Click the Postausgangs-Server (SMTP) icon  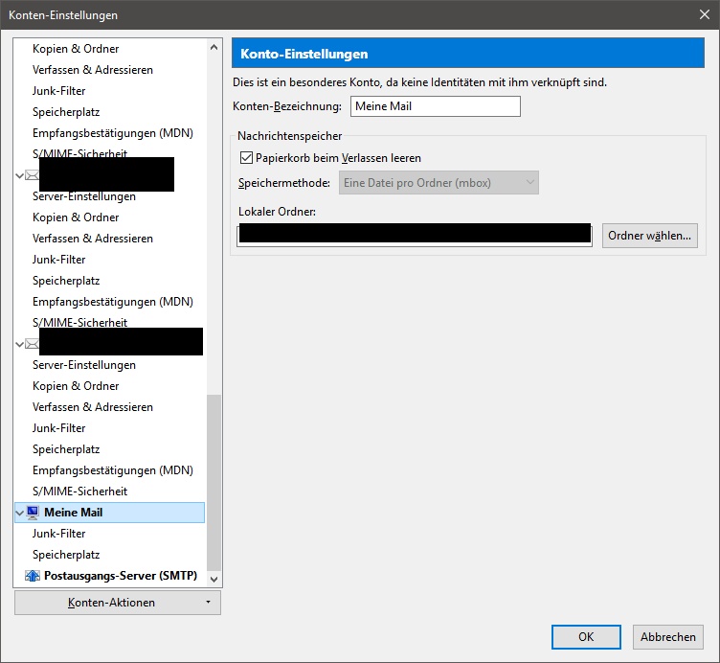[33, 576]
